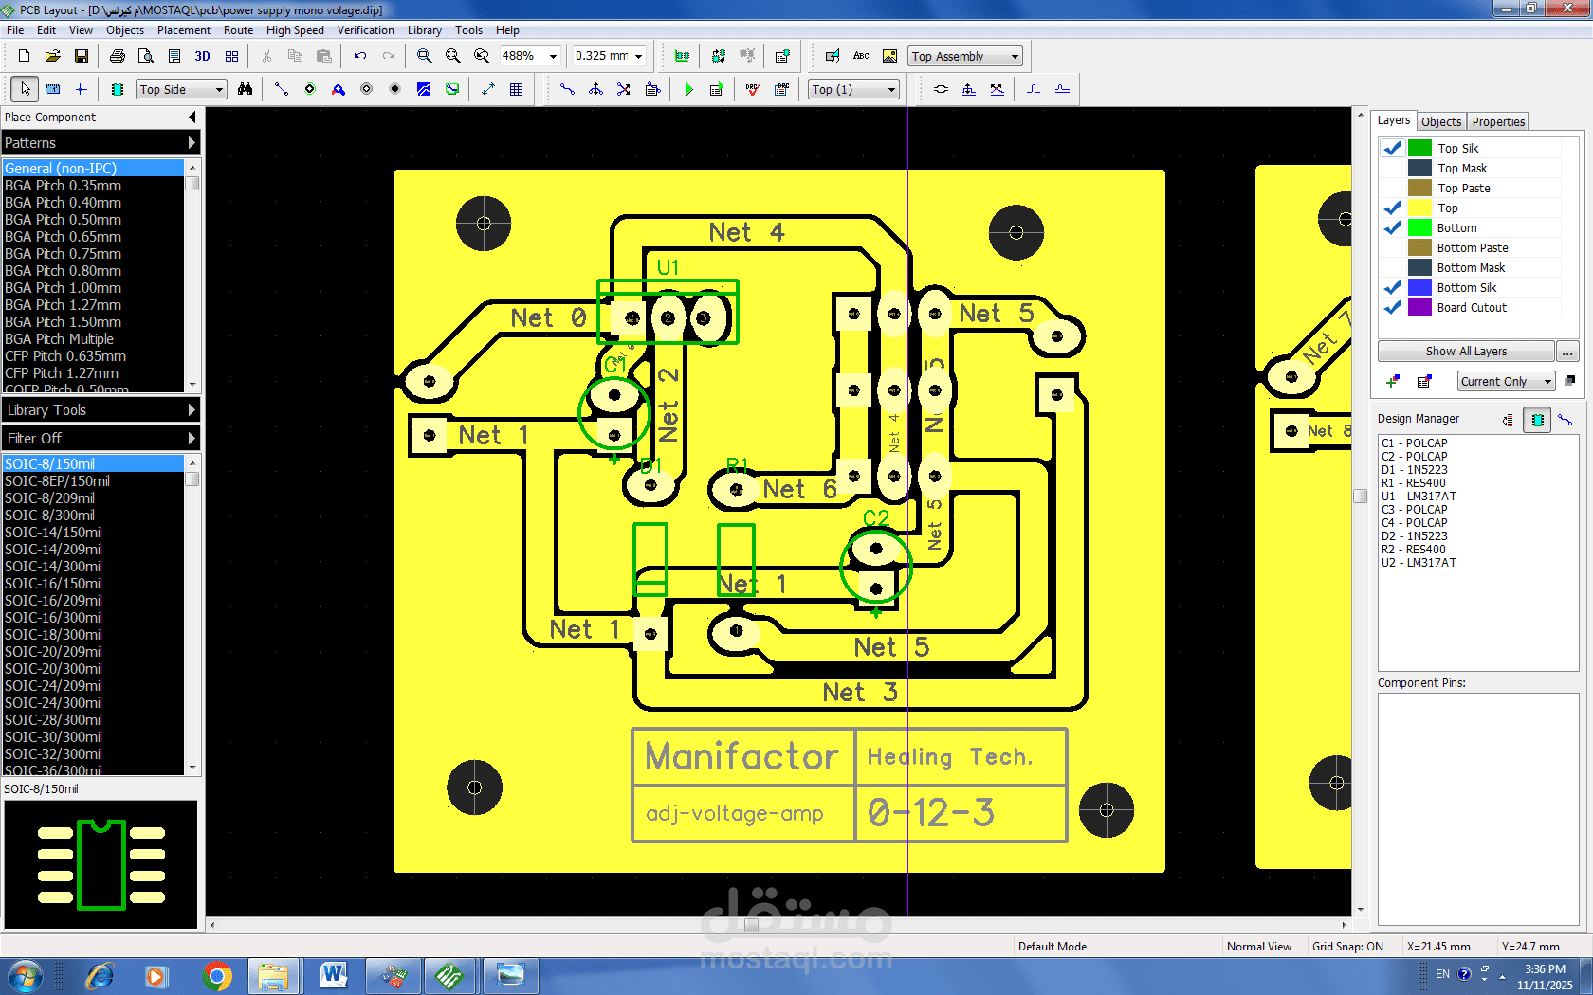This screenshot has width=1593, height=995.
Task: Select U1 - LM317AT in Design Manager
Action: (1419, 497)
